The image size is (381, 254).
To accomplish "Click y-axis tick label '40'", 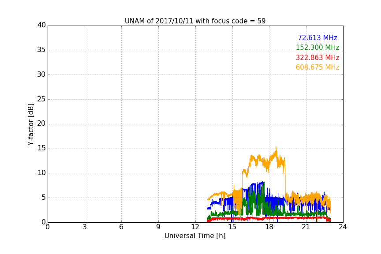I will pyautogui.click(x=41, y=25).
